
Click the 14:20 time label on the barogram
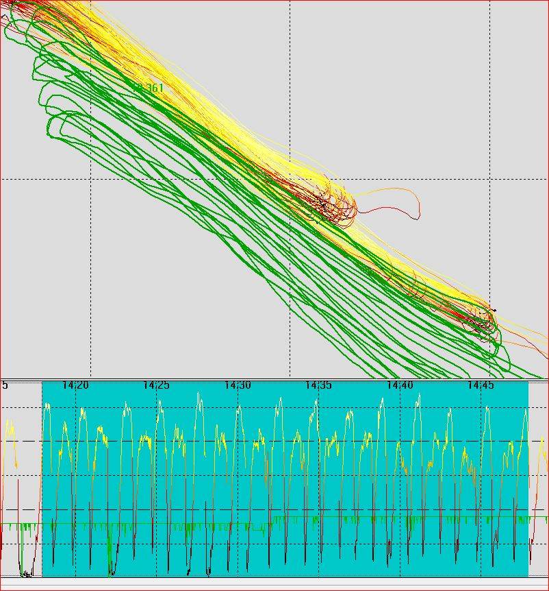point(75,386)
